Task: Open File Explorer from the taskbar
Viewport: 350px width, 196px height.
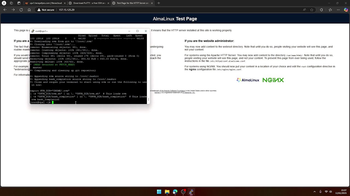Action: click(167, 192)
